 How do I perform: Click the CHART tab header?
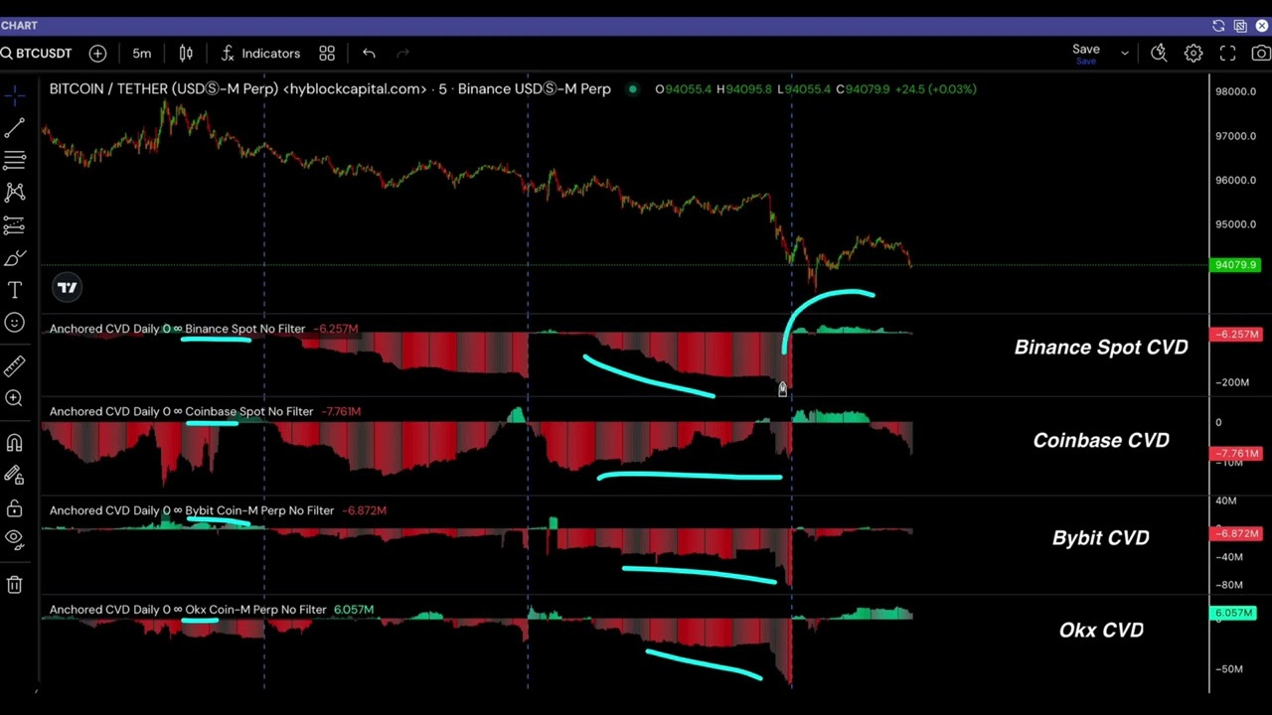(x=19, y=26)
